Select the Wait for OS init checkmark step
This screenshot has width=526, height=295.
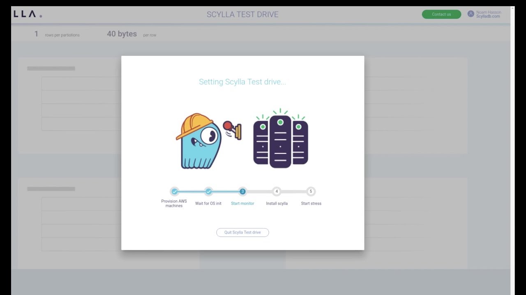[x=208, y=191]
